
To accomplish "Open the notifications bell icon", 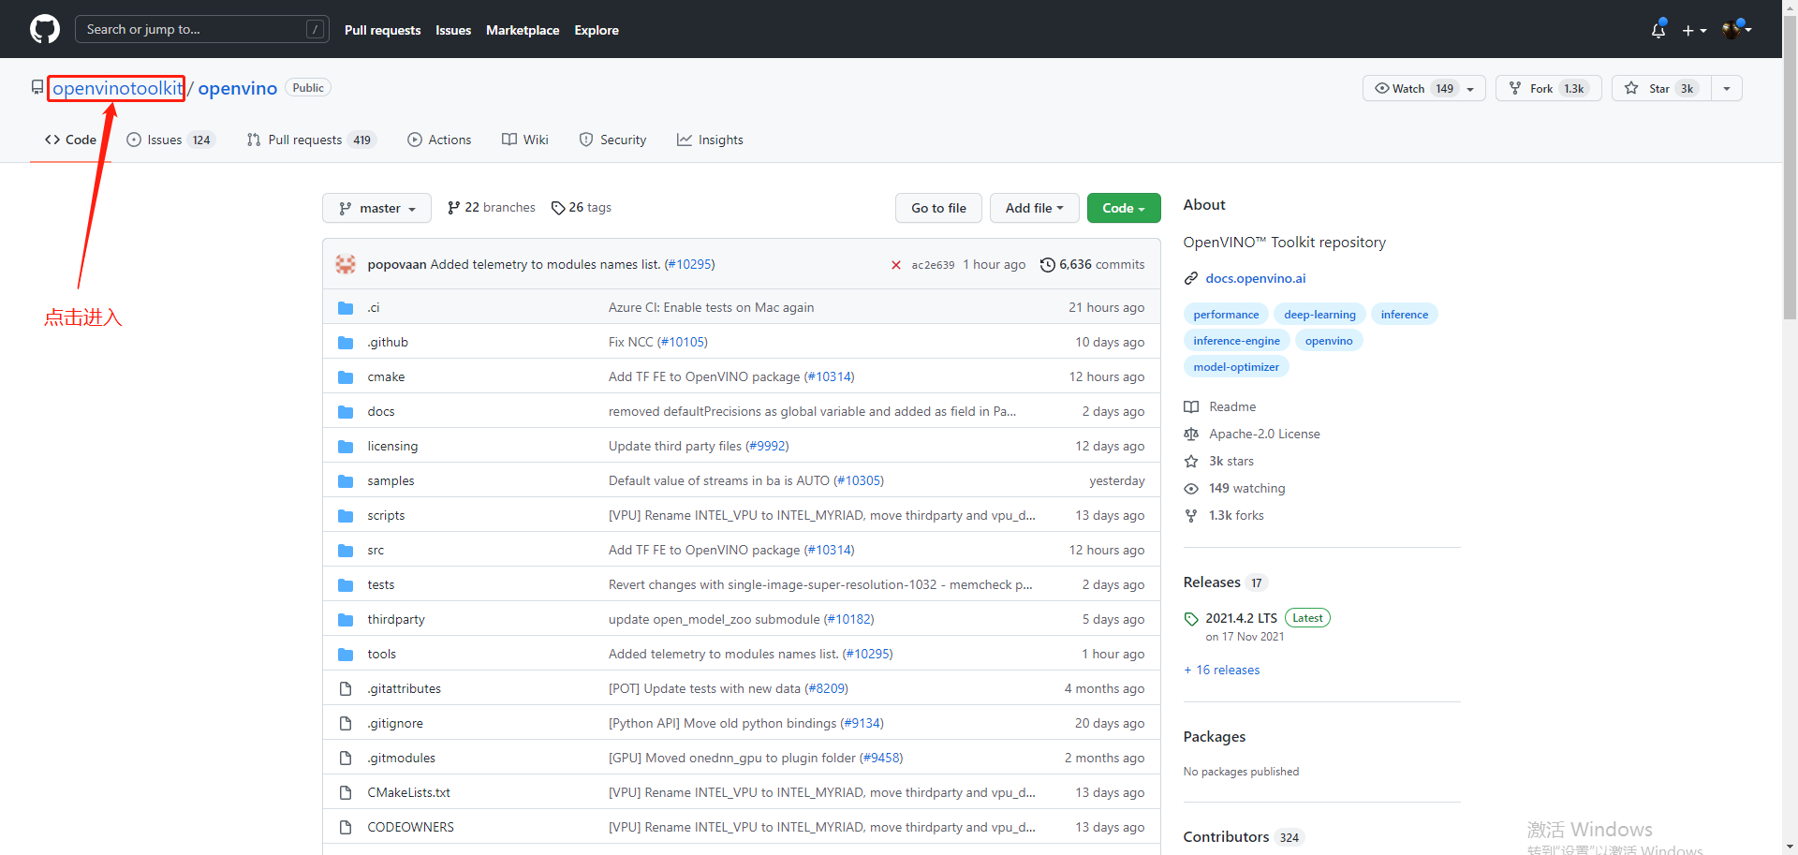I will click(x=1658, y=30).
